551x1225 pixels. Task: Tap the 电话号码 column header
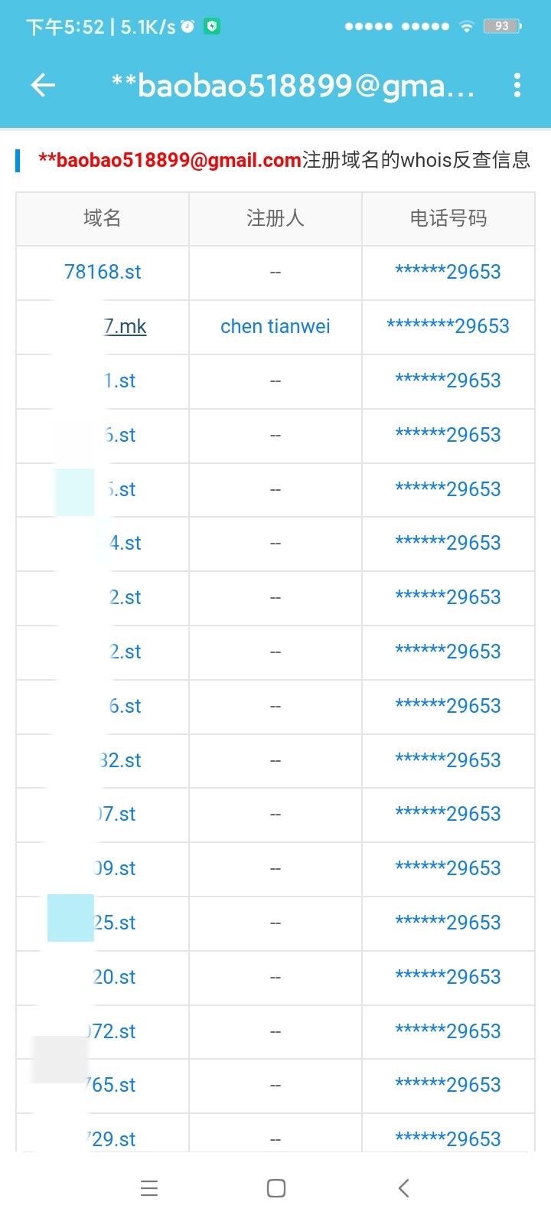coord(448,218)
